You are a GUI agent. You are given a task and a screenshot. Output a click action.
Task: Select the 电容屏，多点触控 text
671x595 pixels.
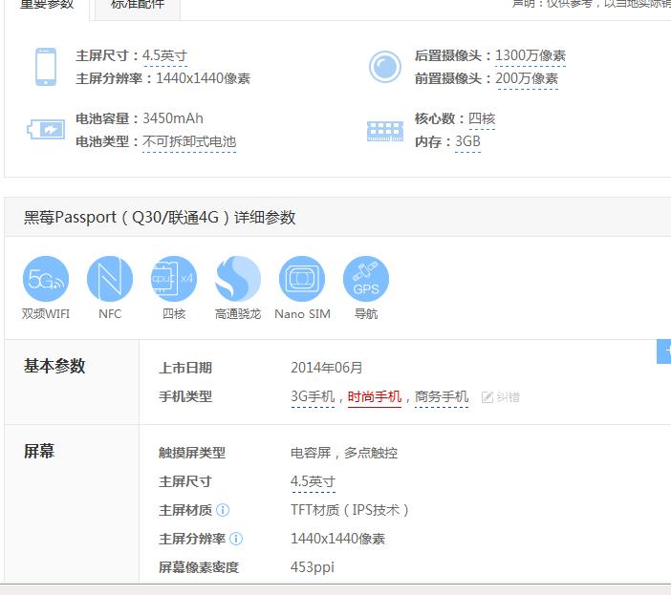(344, 453)
